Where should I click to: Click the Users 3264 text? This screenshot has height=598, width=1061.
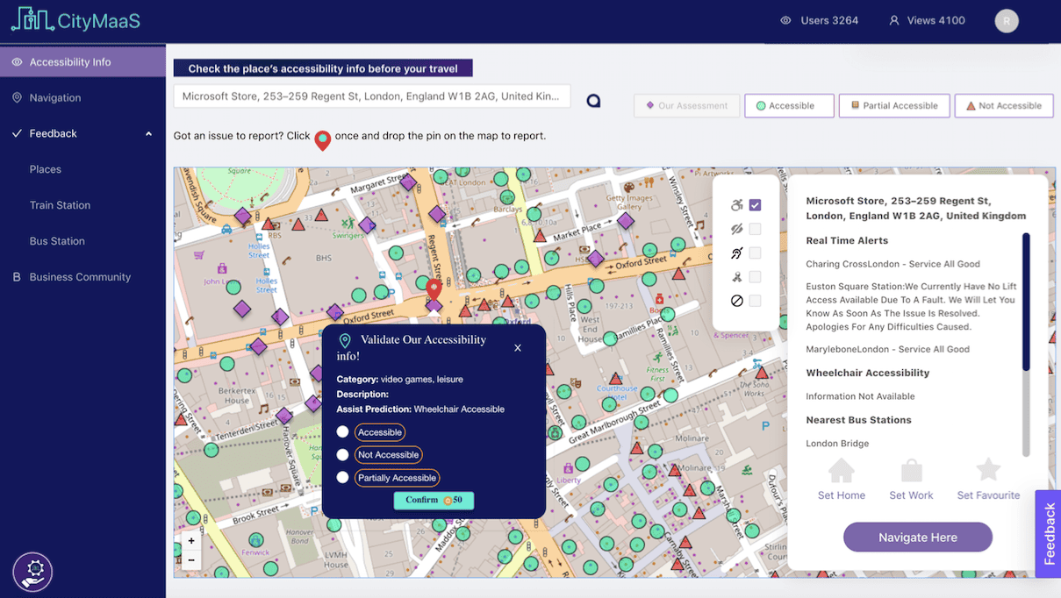[x=829, y=20]
